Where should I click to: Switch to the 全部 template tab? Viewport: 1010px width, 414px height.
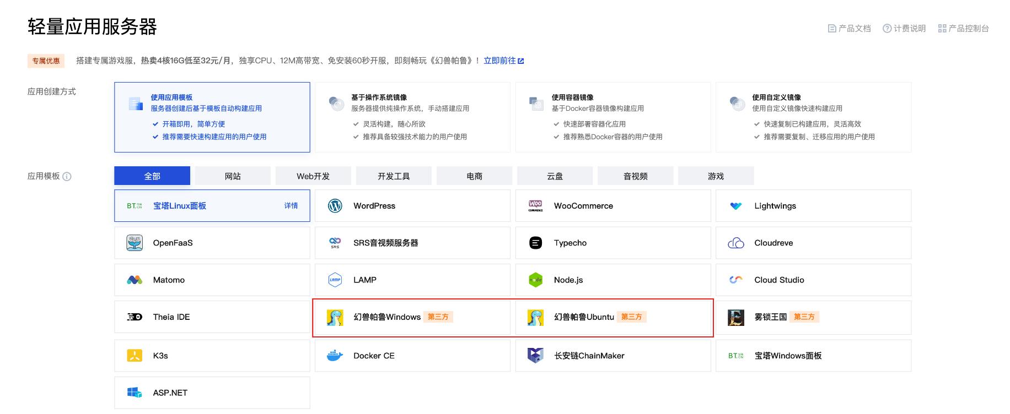click(x=152, y=176)
